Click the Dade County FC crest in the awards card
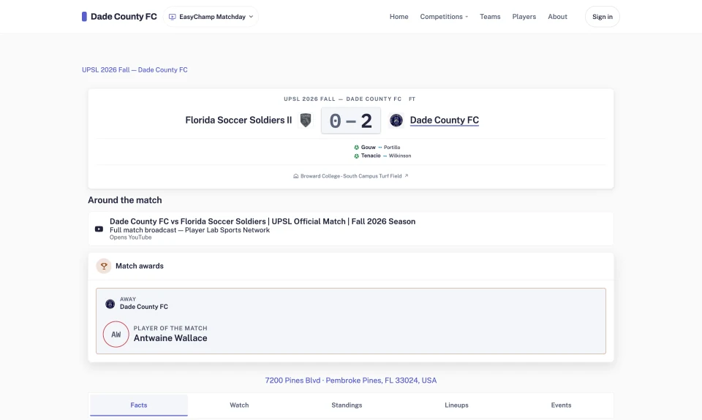 click(110, 304)
